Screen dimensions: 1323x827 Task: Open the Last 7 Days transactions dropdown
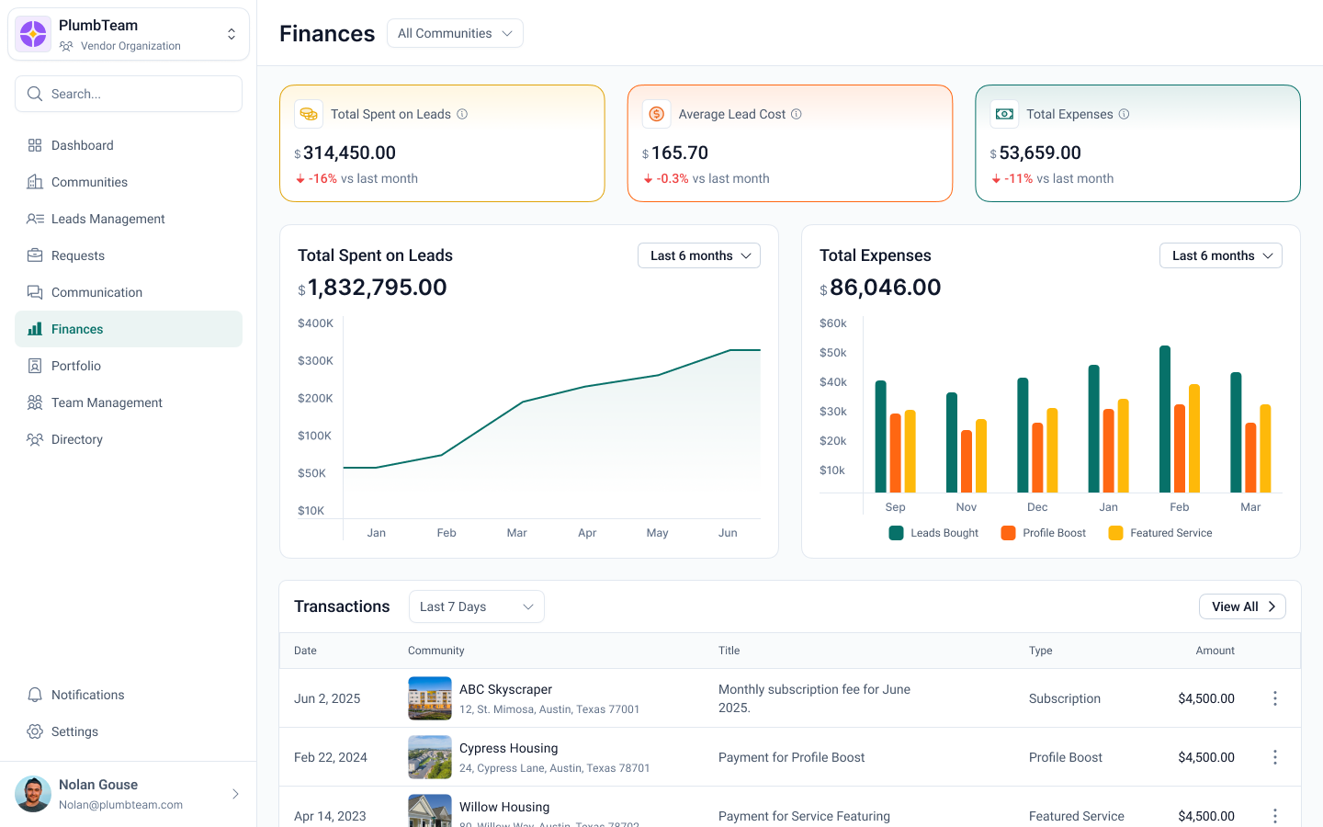coord(476,606)
